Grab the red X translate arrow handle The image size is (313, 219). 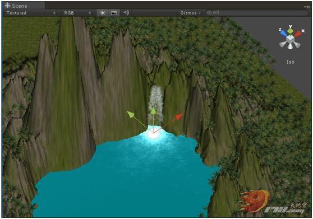(179, 117)
